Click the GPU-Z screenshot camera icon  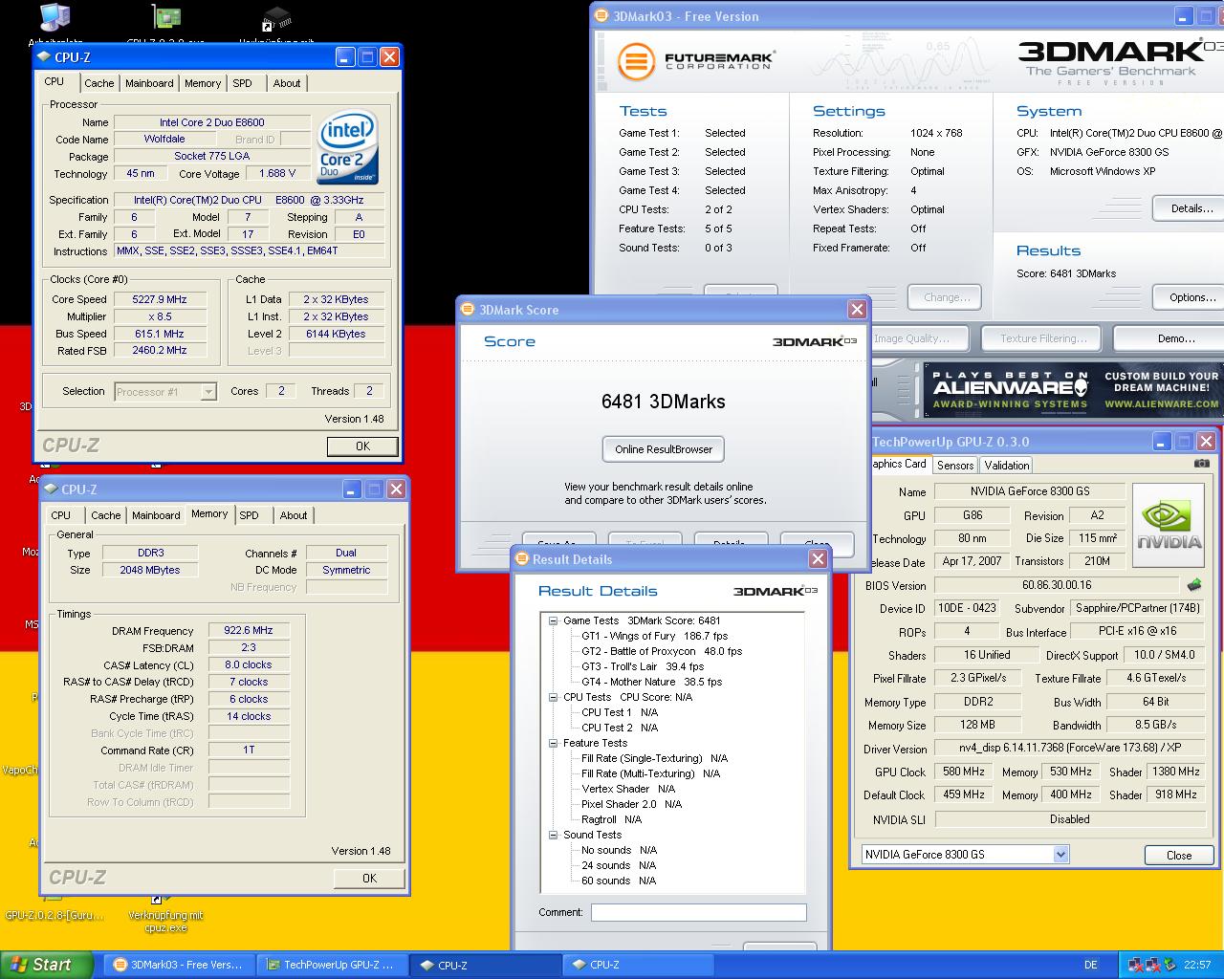click(x=1201, y=464)
